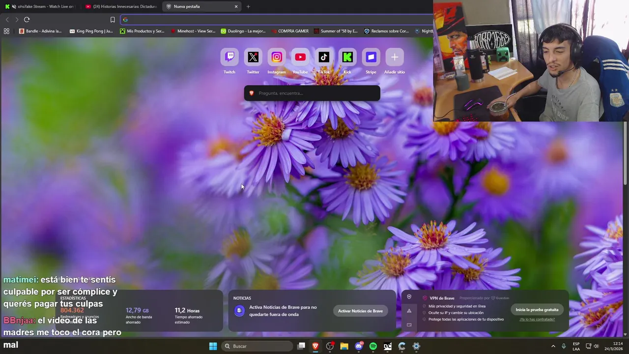Click the microphone icon in system tray
629x354 pixels.
(564, 346)
